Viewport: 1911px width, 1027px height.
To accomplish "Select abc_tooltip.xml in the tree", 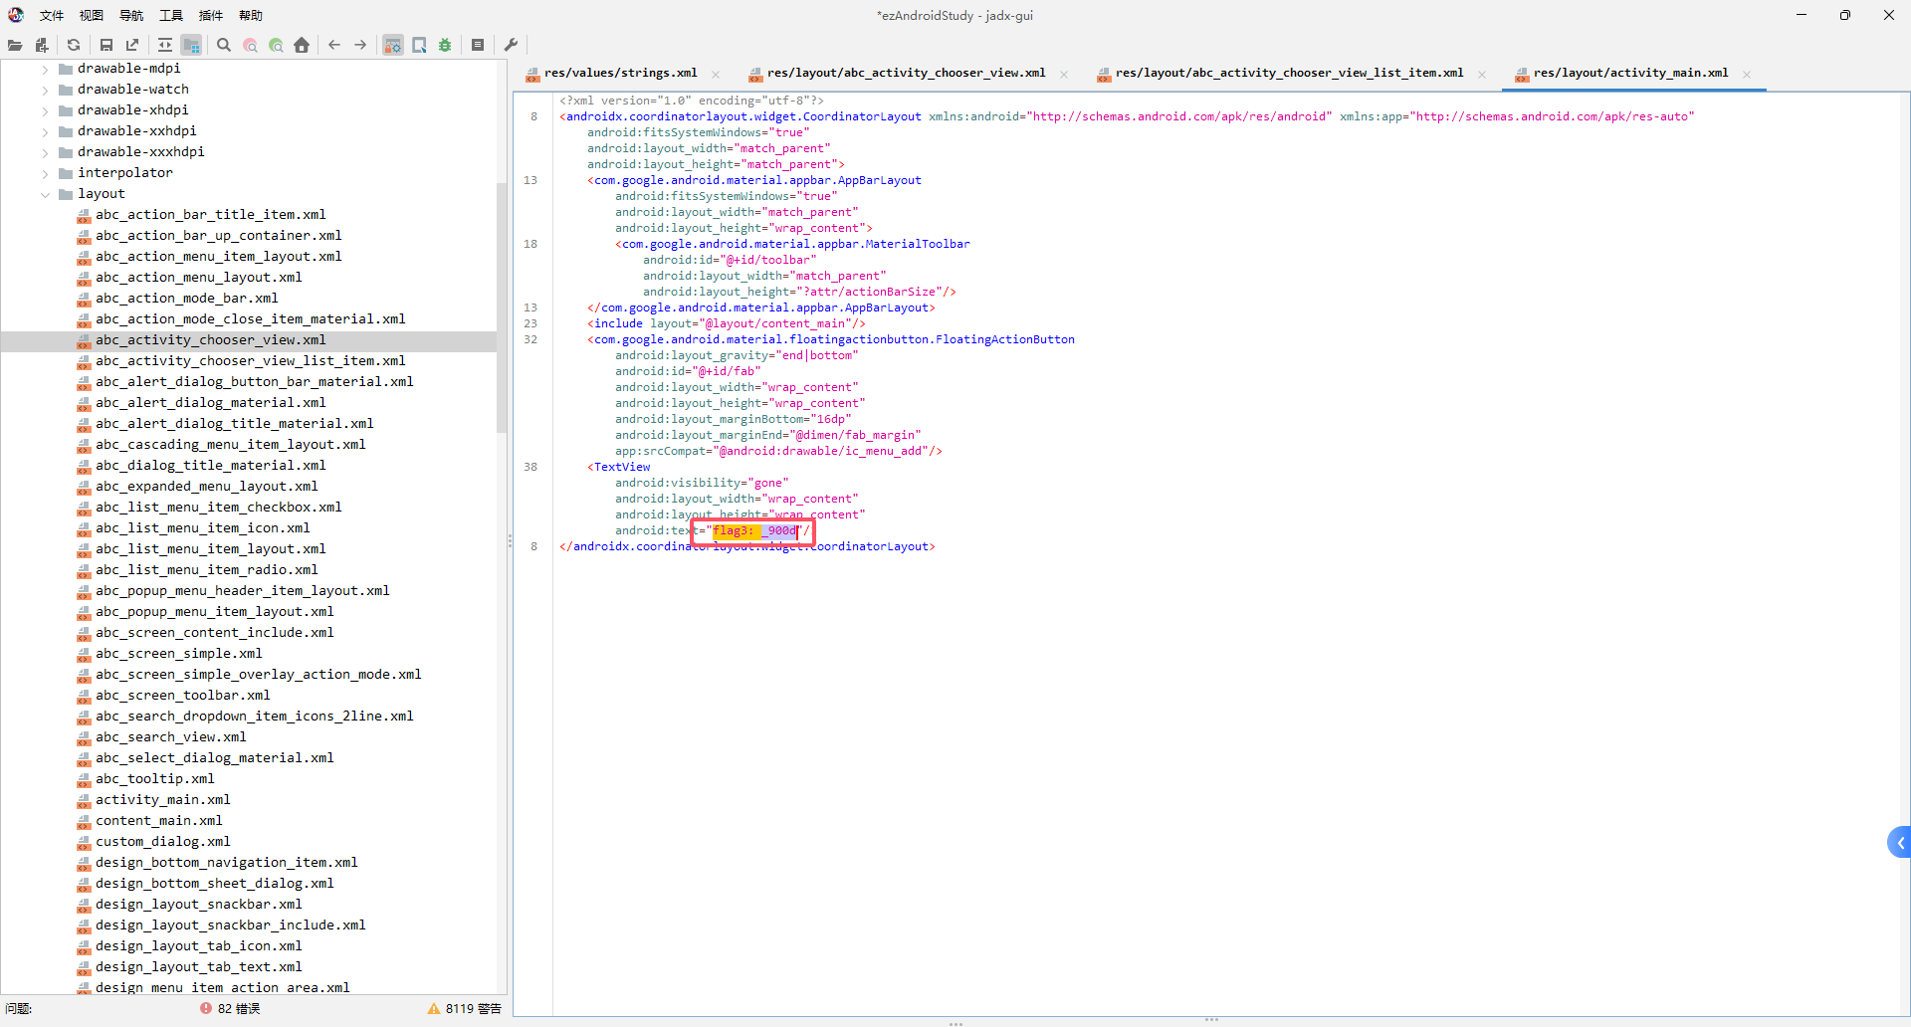I will coord(155,778).
